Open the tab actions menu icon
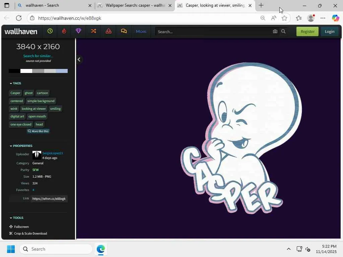Screen dimensions: 343x257 click(7, 5)
